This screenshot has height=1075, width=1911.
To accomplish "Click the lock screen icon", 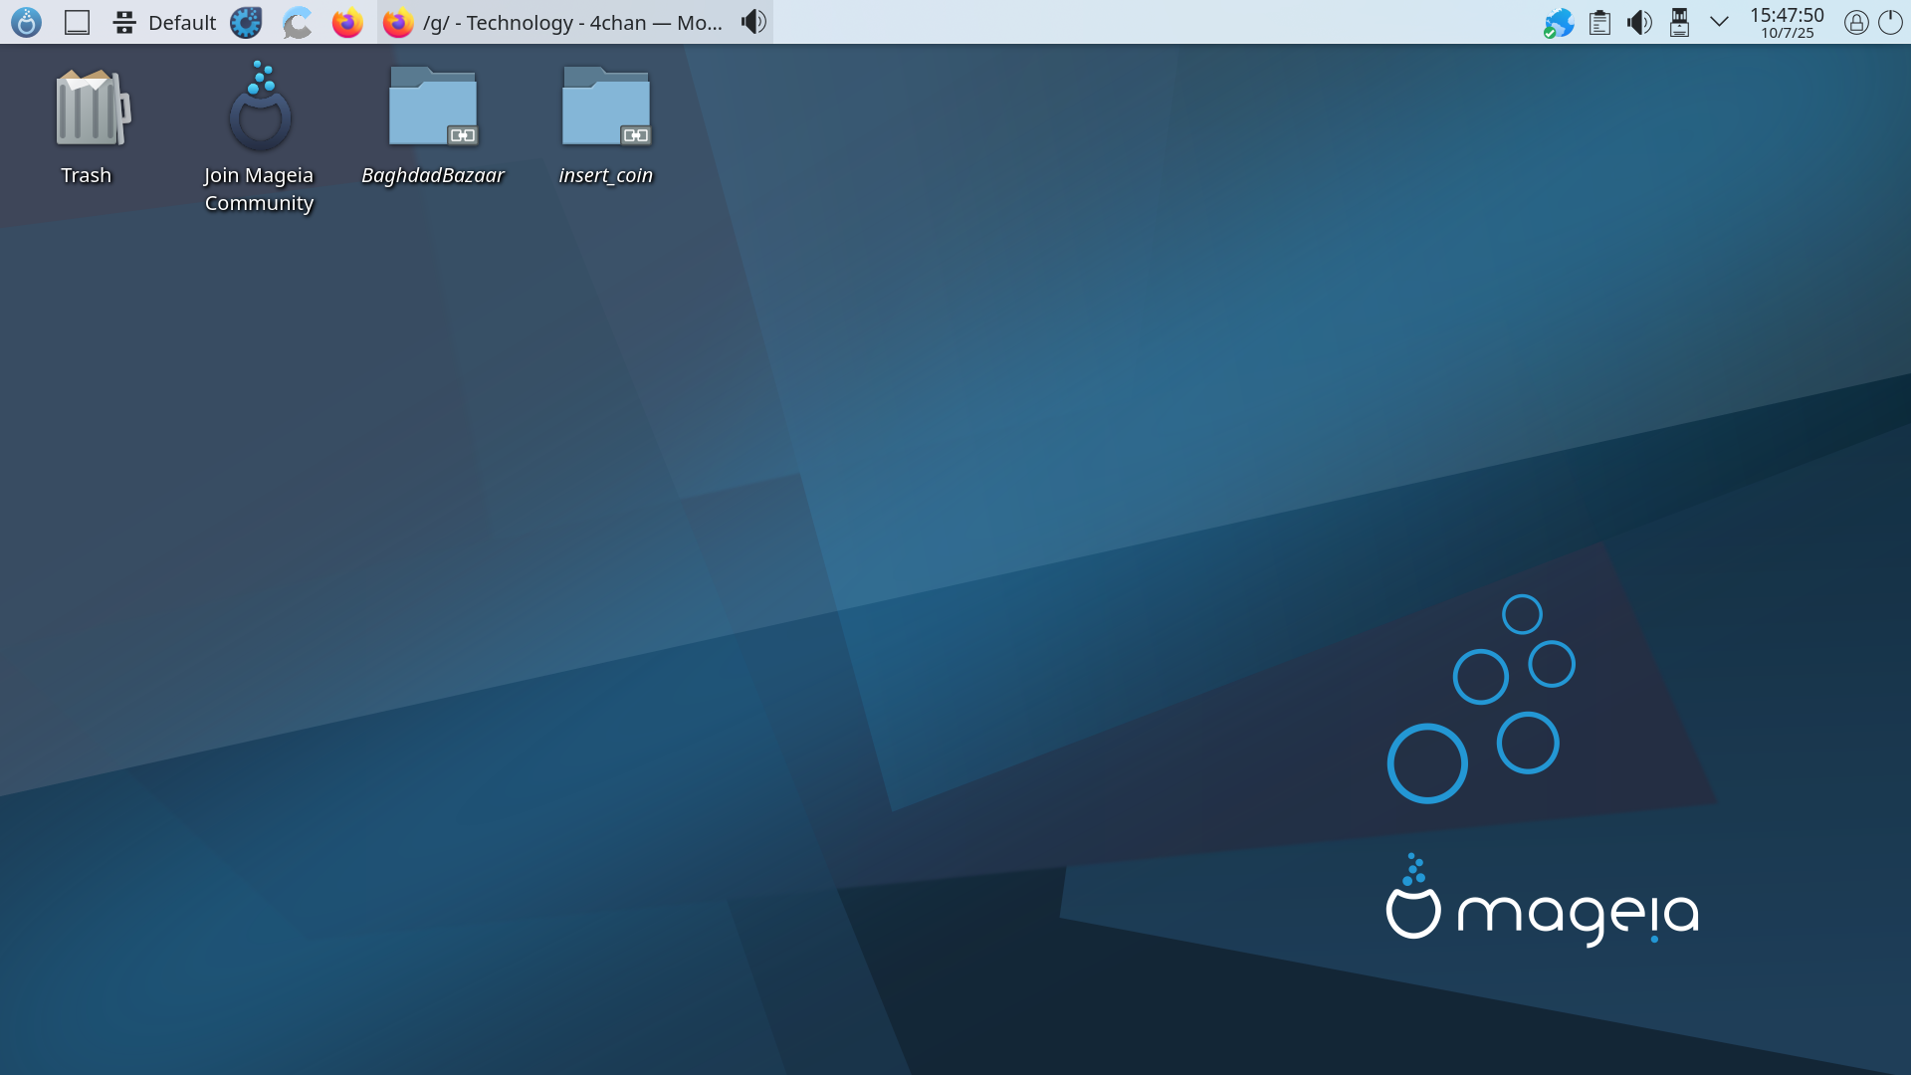I will (1855, 23).
